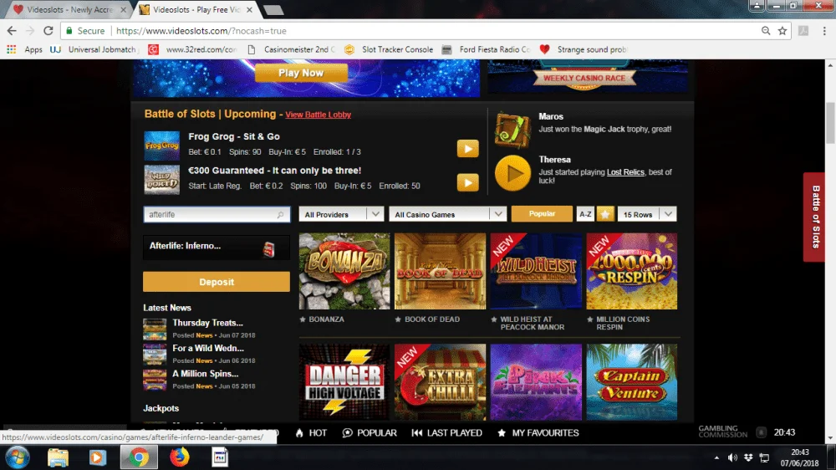Play the Frog Grog Sit & Go battle
The height and width of the screenshot is (470, 836).
point(467,148)
